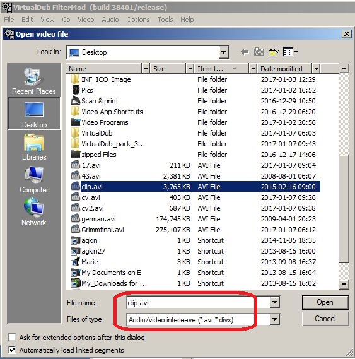
Task: Select My_Downloads for ... shortcut icon
Action: click(x=75, y=283)
